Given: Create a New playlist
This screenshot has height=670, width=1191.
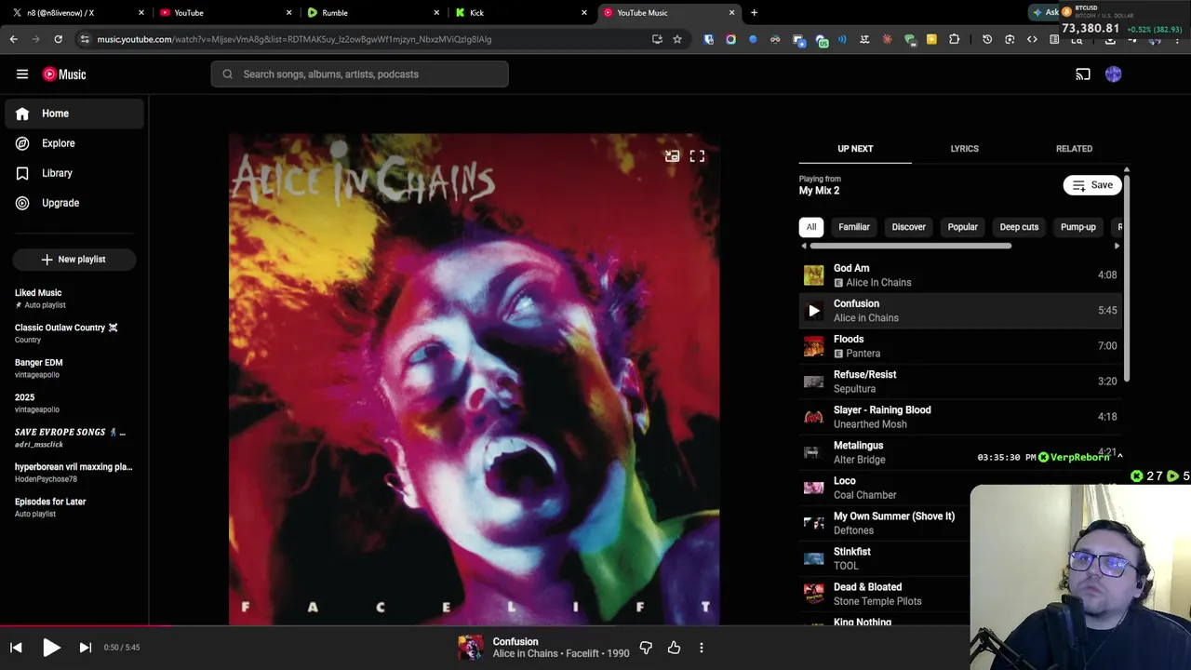Looking at the screenshot, I should (74, 260).
